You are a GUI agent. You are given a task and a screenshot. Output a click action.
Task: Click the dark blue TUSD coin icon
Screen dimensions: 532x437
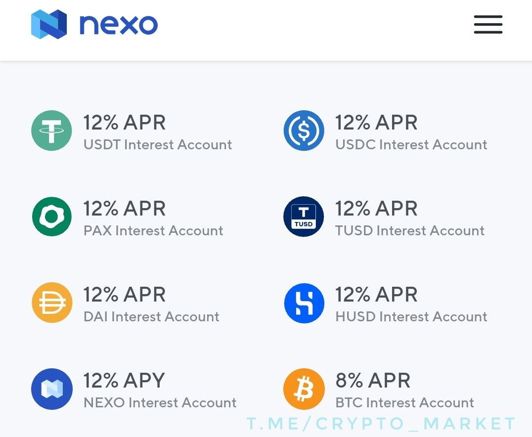[304, 217]
